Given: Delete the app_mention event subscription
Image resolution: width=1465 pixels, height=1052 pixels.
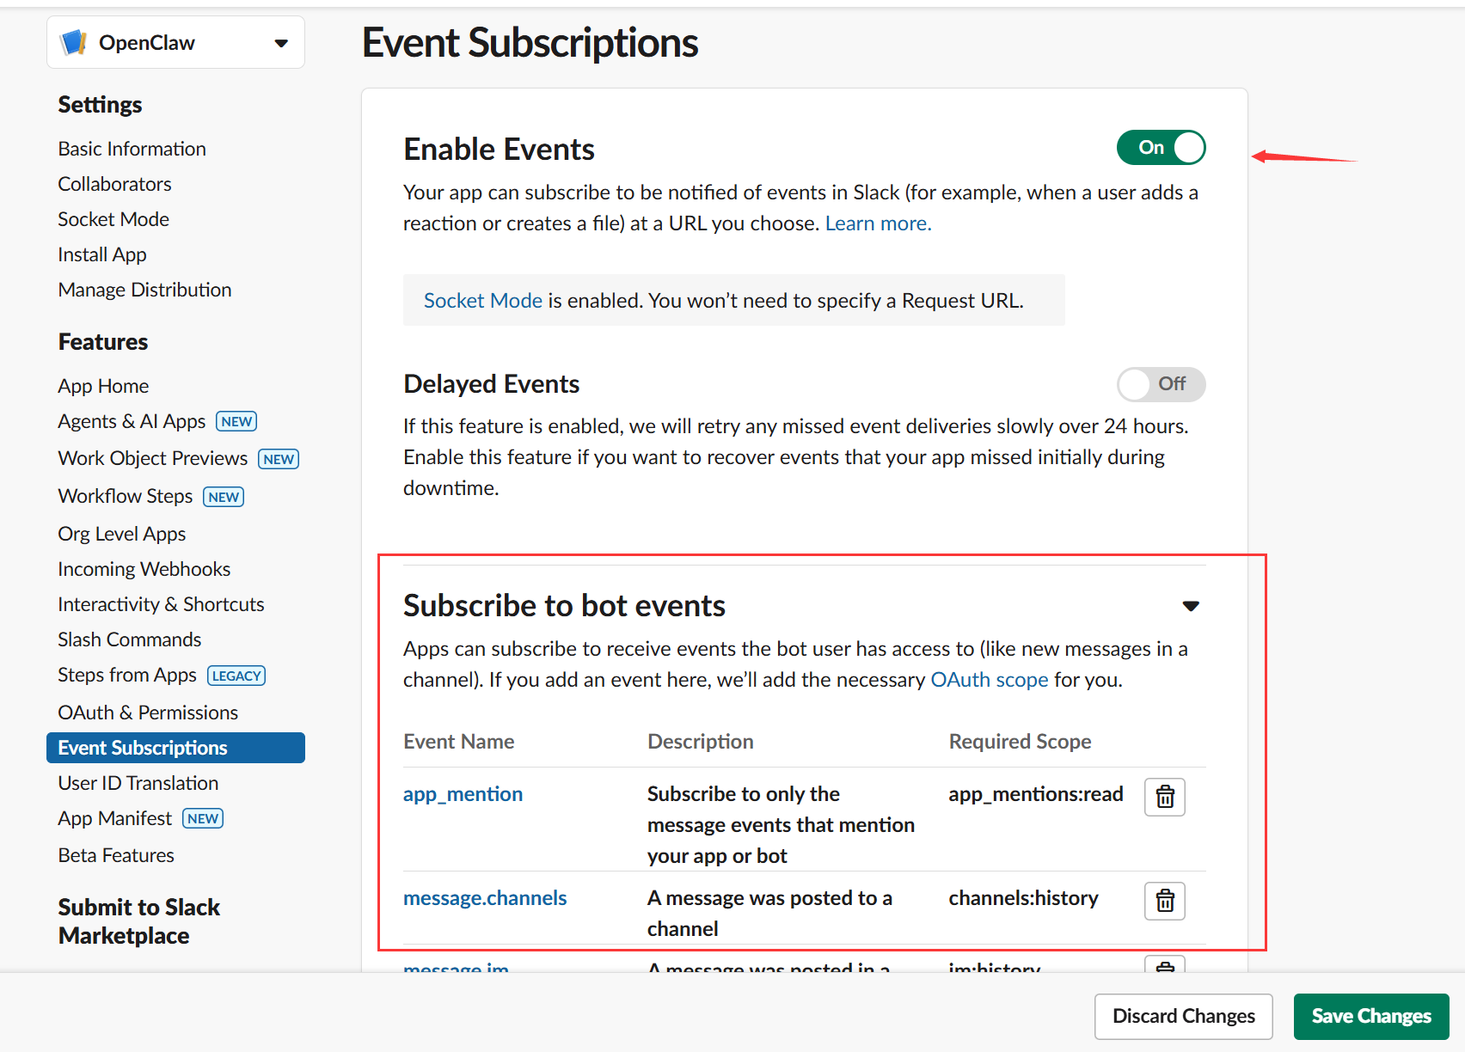Looking at the screenshot, I should coord(1164,797).
